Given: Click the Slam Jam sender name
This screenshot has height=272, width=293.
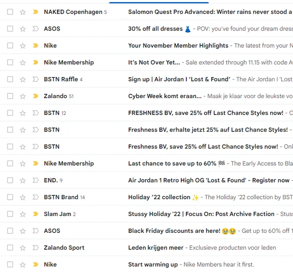Looking at the screenshot, I should [58, 214].
